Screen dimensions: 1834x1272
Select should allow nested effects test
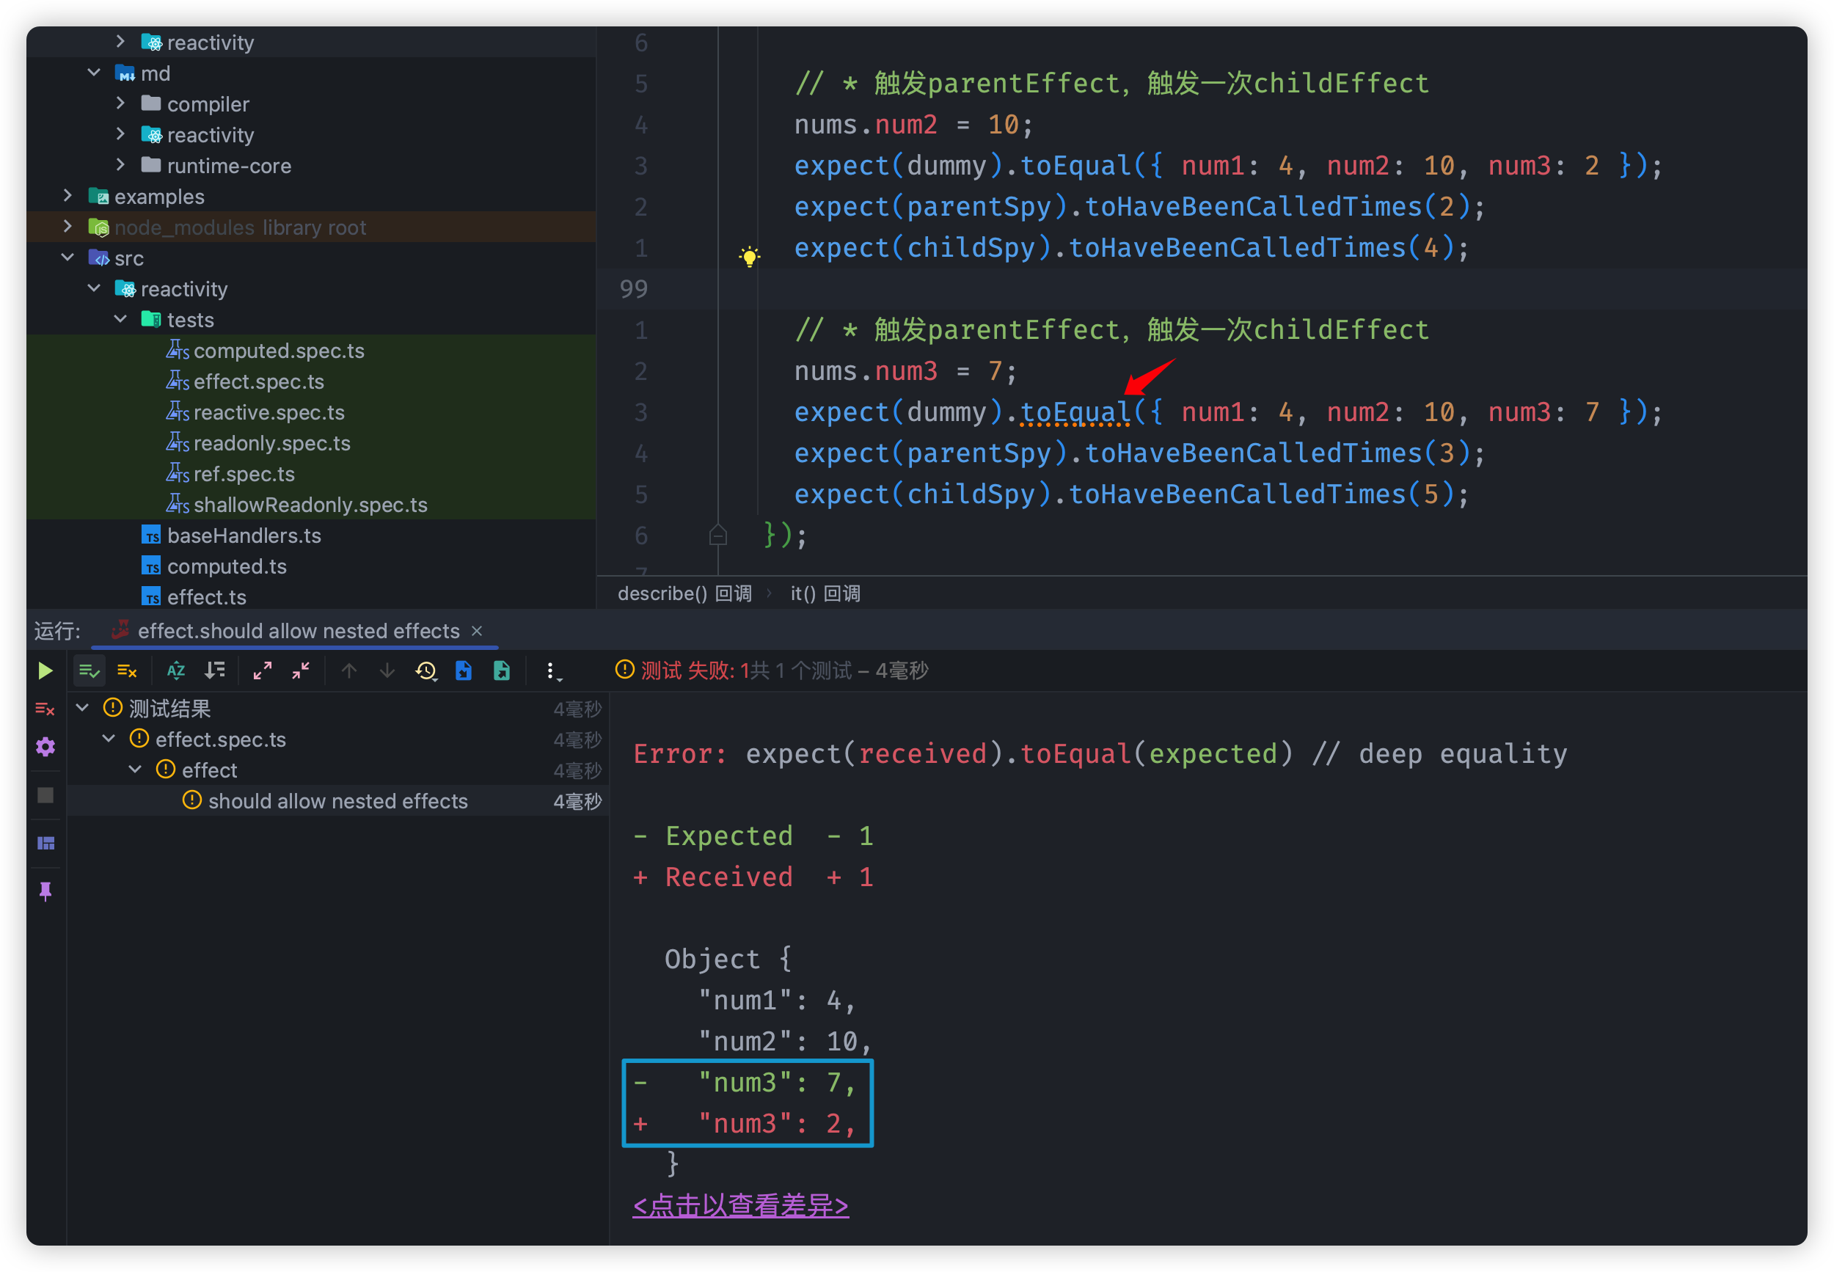click(338, 801)
